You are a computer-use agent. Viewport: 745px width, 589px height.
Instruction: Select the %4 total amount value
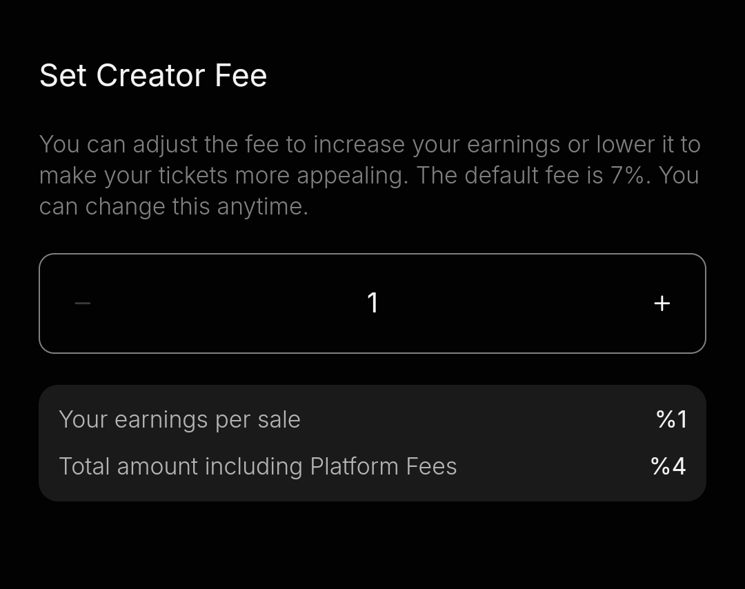pos(668,466)
